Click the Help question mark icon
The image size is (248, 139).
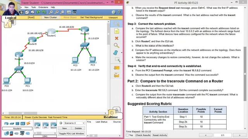[x=119, y=12]
